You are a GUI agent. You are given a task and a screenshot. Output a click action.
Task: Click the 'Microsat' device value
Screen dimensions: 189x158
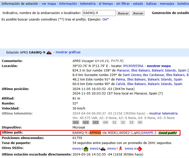click(79, 127)
